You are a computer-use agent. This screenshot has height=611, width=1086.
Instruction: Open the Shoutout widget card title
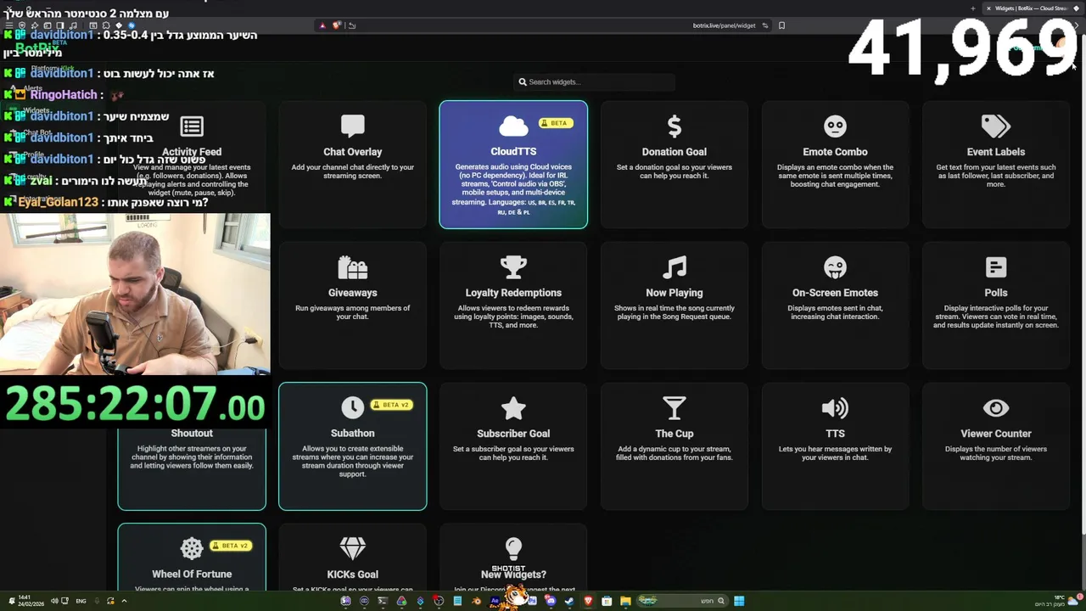tap(192, 433)
